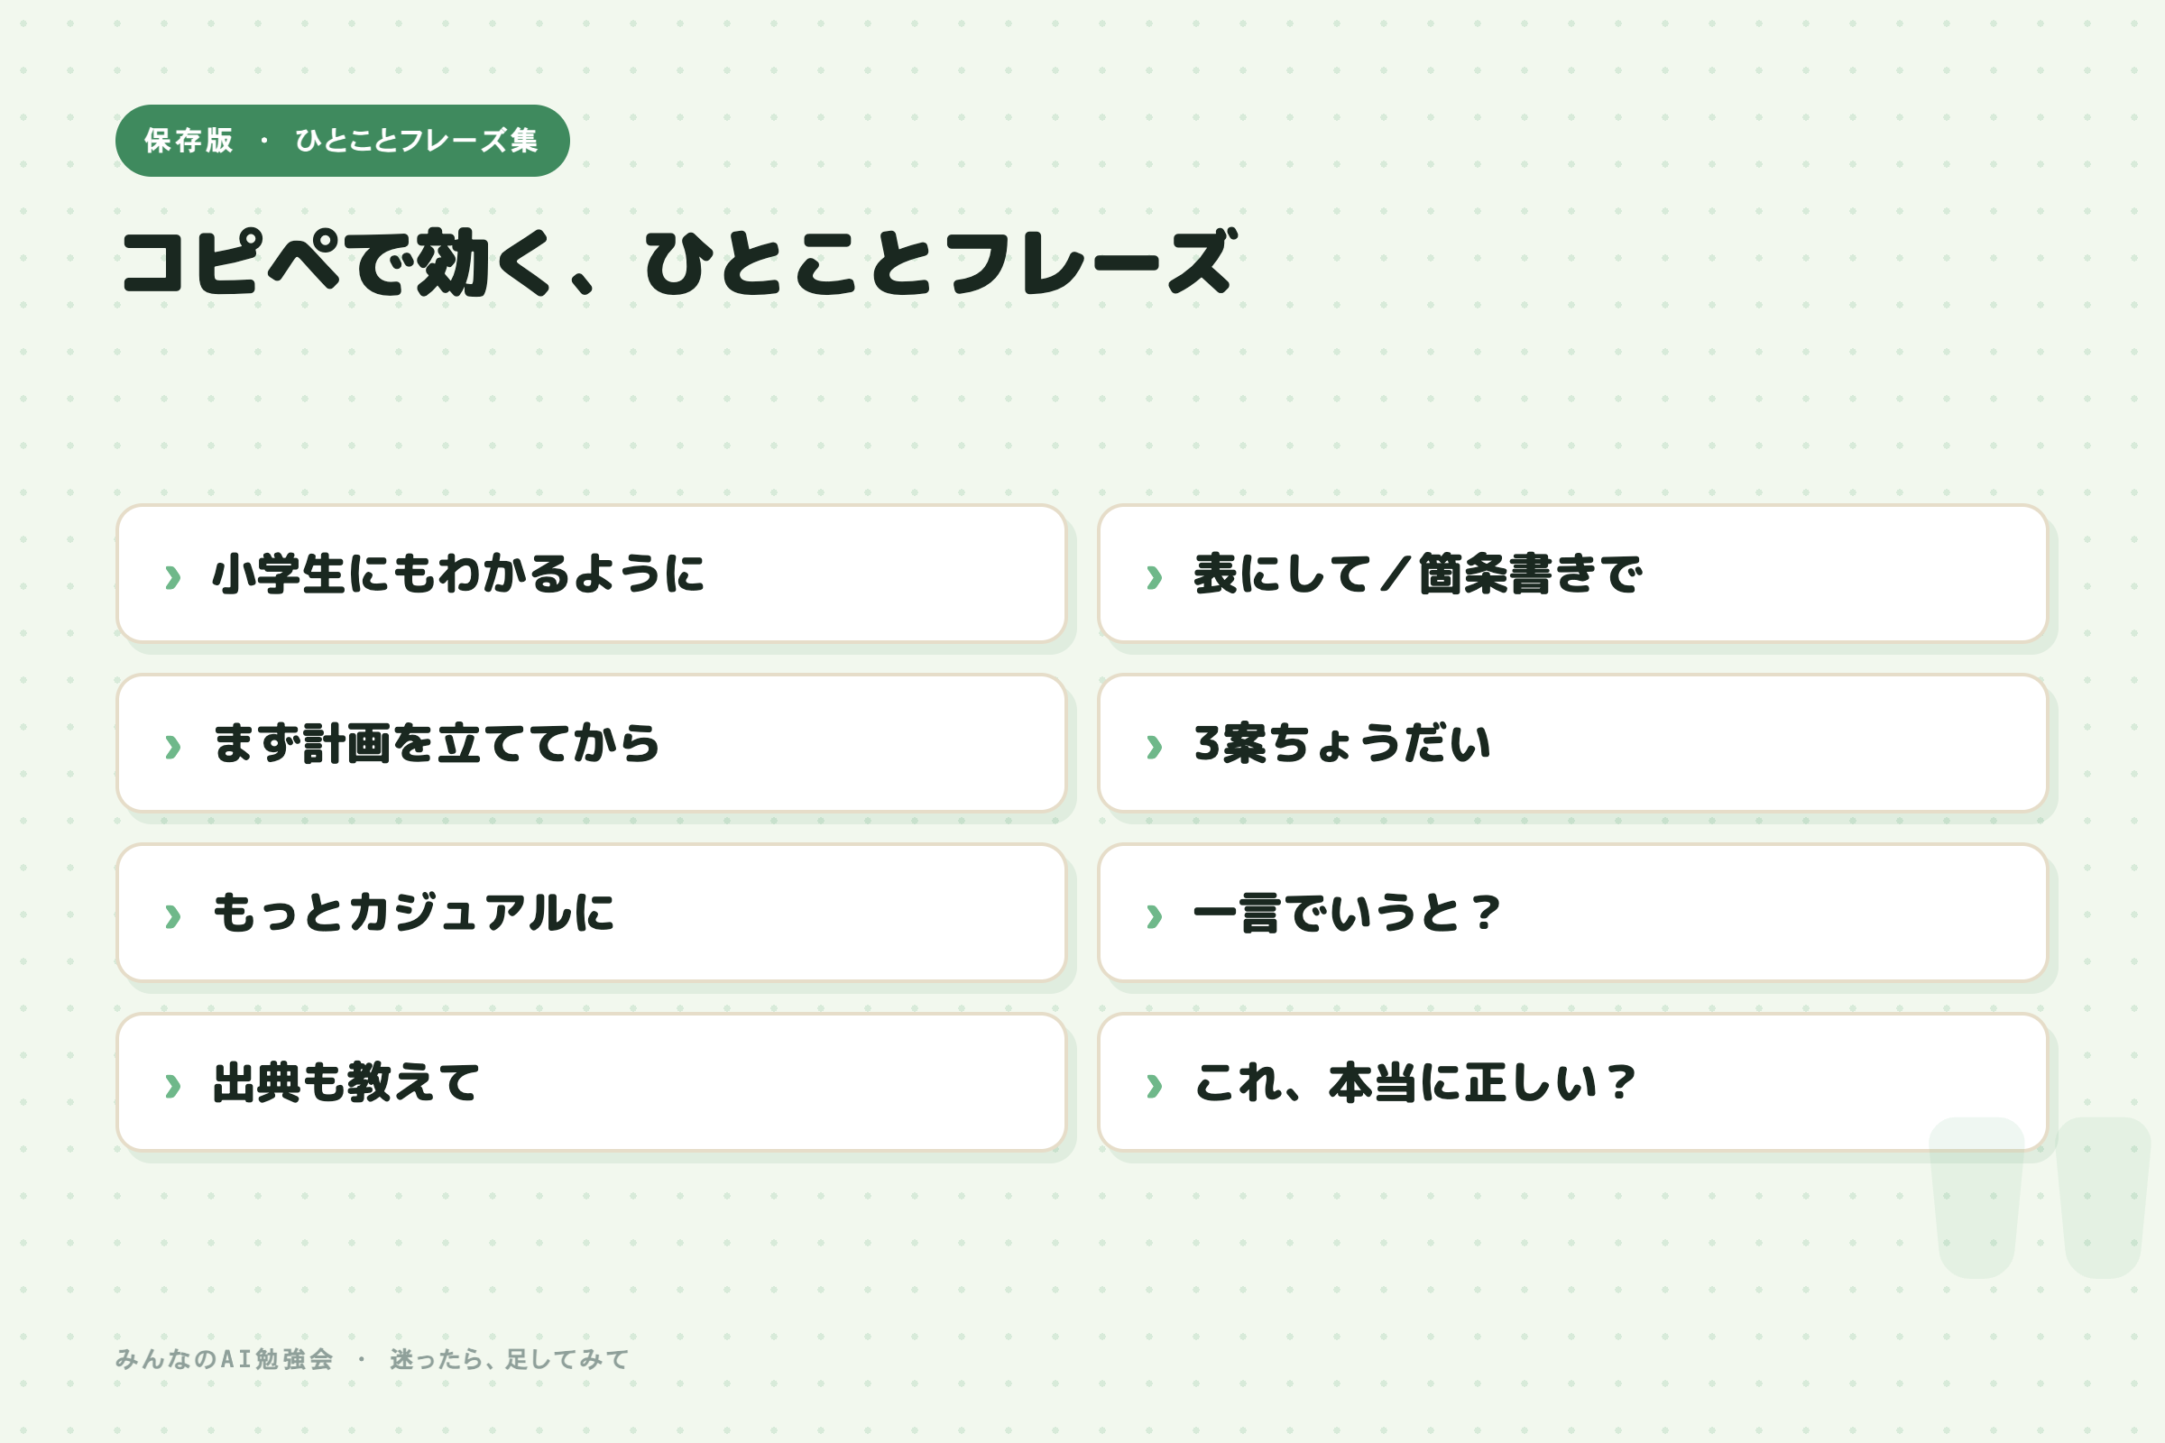
Task: Click chevron icon beside まず計画を立ててから
Action: 172,747
